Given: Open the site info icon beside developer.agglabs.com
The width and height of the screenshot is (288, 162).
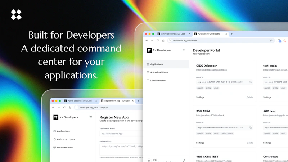Looking at the screenshot, I should click(x=170, y=40).
